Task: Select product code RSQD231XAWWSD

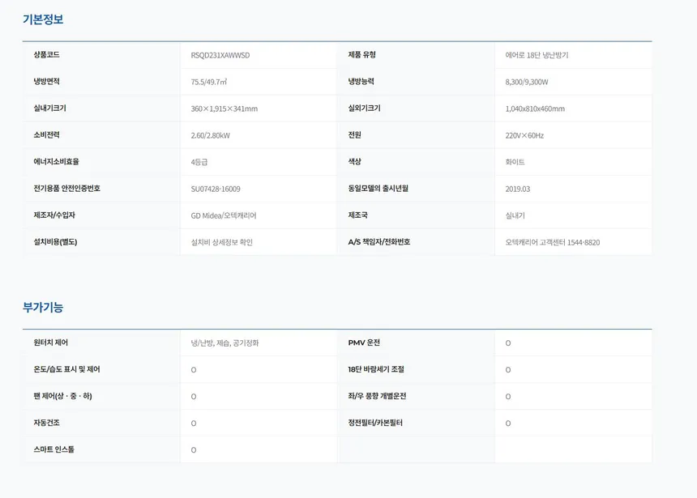Action: 220,55
